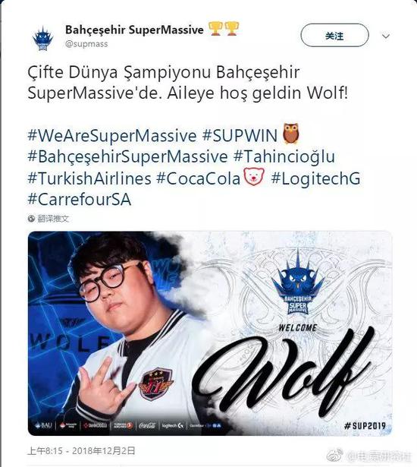This screenshot has width=417, height=467.
Task: Open hashtag #SUPWIN
Action: coord(240,135)
